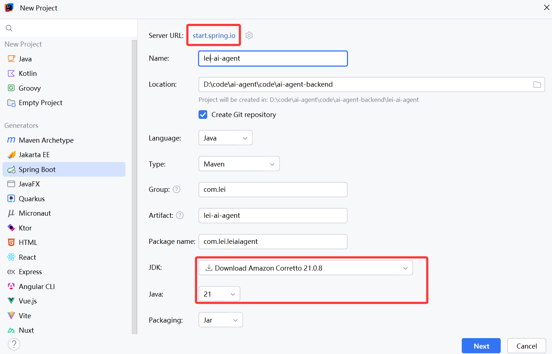Open the Java version dropdown
Image resolution: width=552 pixels, height=354 pixels.
[219, 294]
